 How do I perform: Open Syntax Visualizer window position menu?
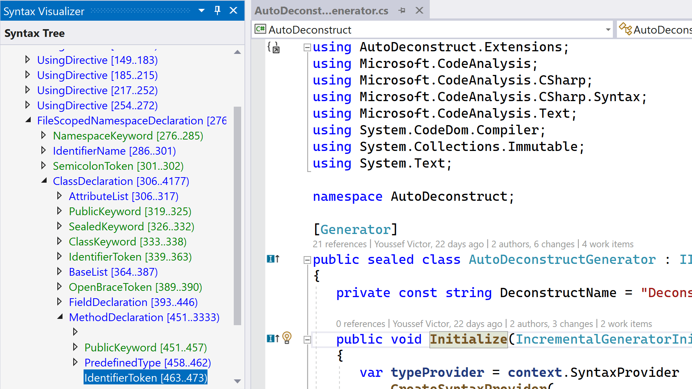[x=202, y=10]
